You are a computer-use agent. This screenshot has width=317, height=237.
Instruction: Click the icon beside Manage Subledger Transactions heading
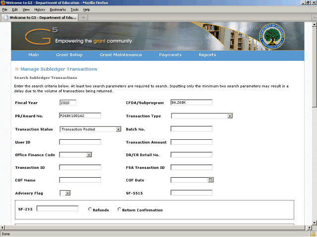pos(17,69)
